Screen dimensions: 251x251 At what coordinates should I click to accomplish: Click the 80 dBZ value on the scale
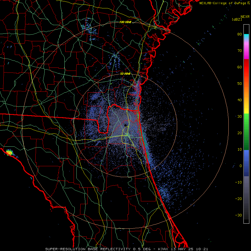[x=240, y=34]
